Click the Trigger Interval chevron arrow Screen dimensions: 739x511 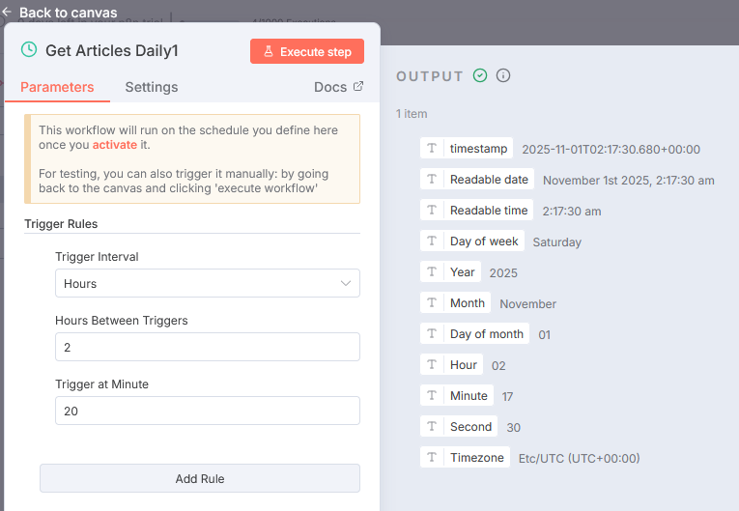click(346, 284)
